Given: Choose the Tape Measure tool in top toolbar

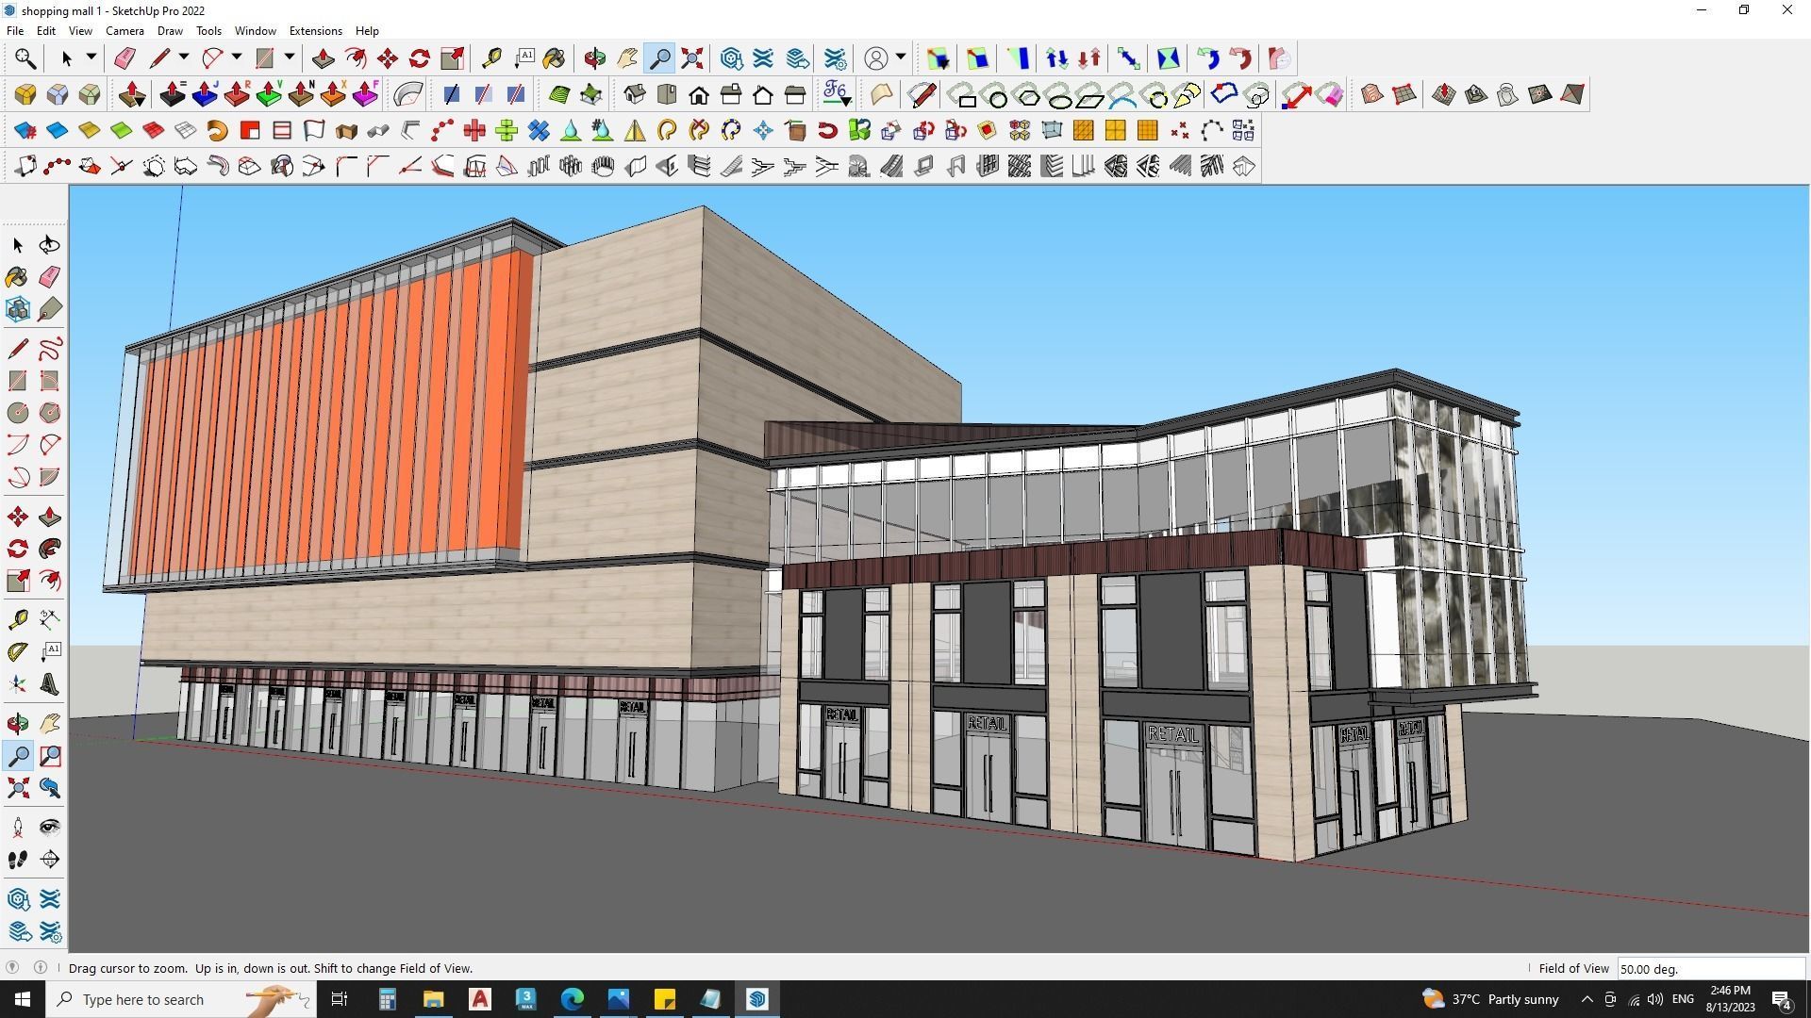Looking at the screenshot, I should coord(491,58).
